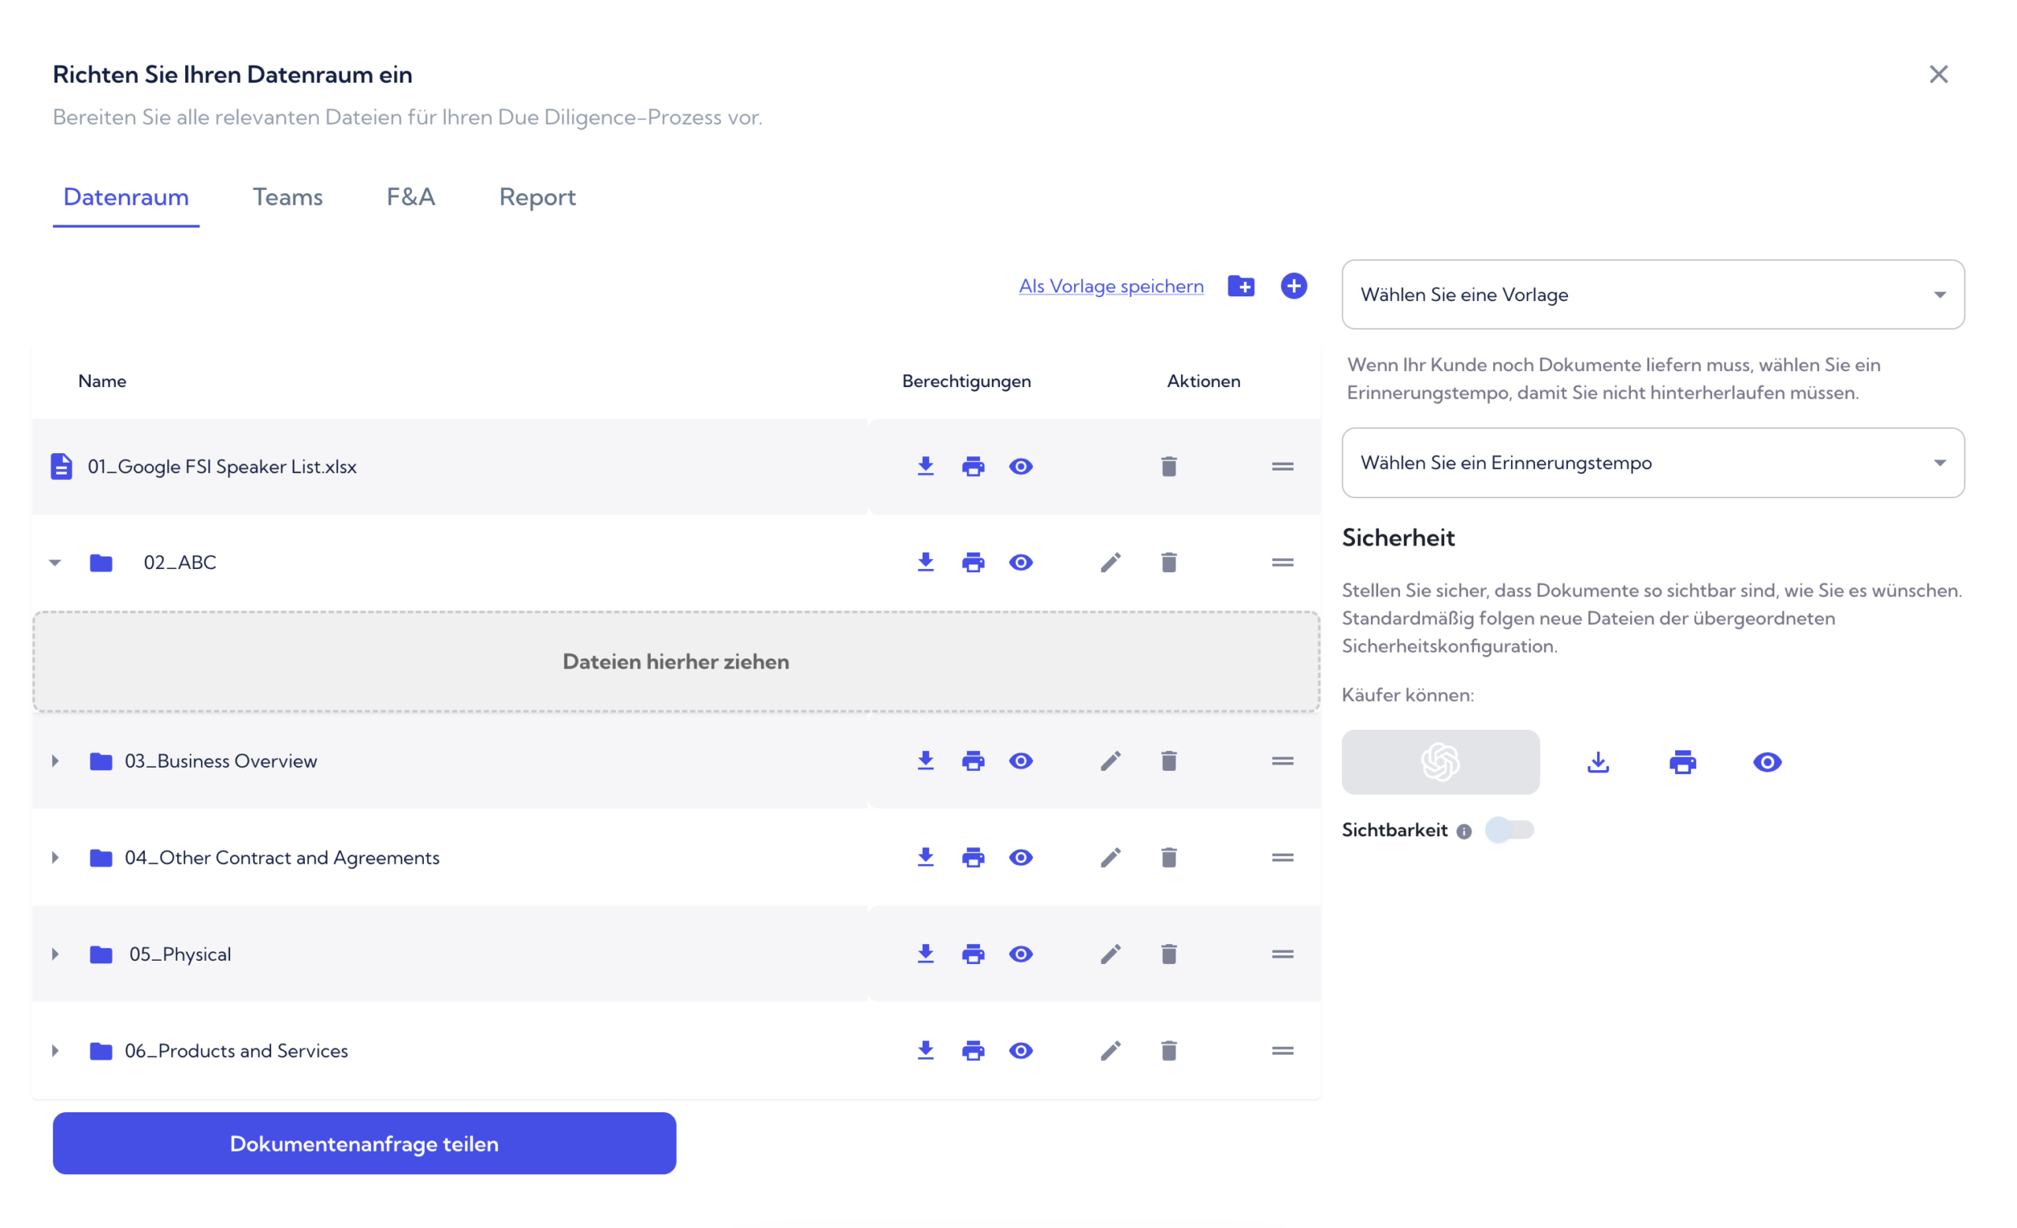2017x1228 pixels.
Task: Open the Wählen Sie ein Erinnerungstempo dropdown
Action: (1652, 461)
